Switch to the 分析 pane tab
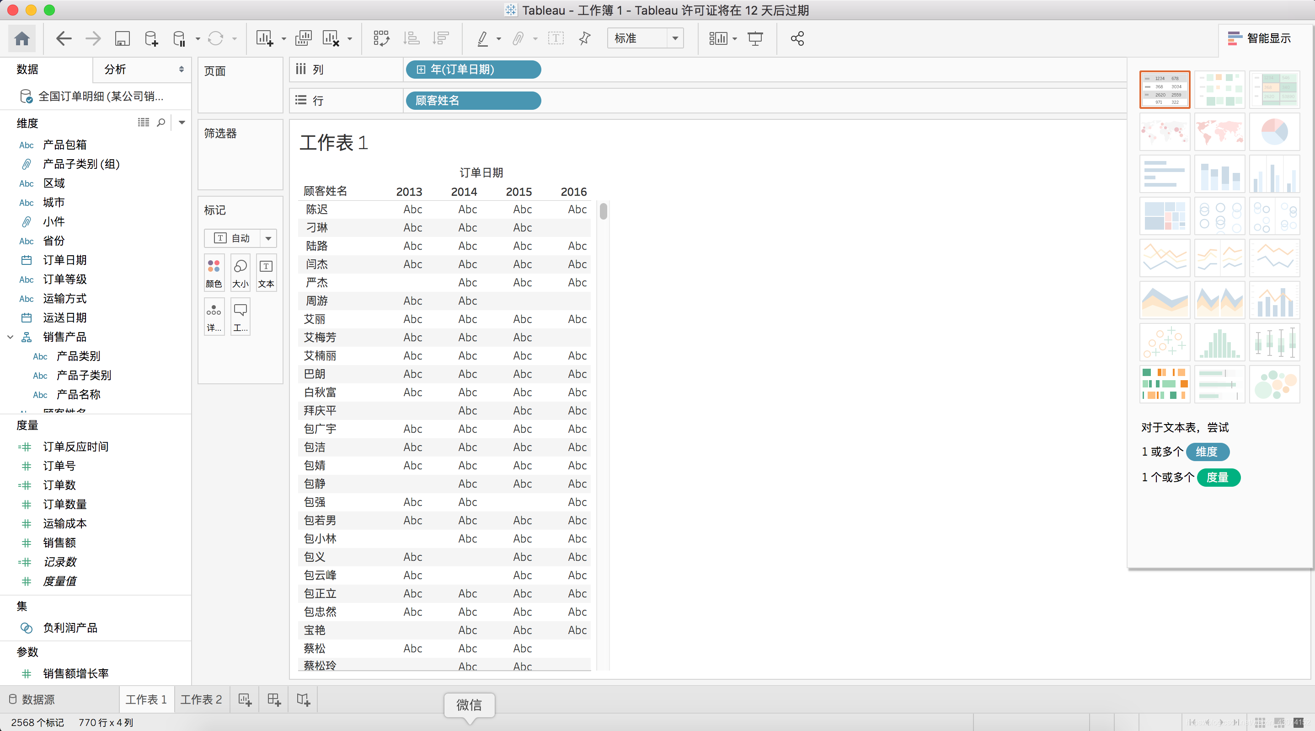The height and width of the screenshot is (731, 1315). coord(115,70)
